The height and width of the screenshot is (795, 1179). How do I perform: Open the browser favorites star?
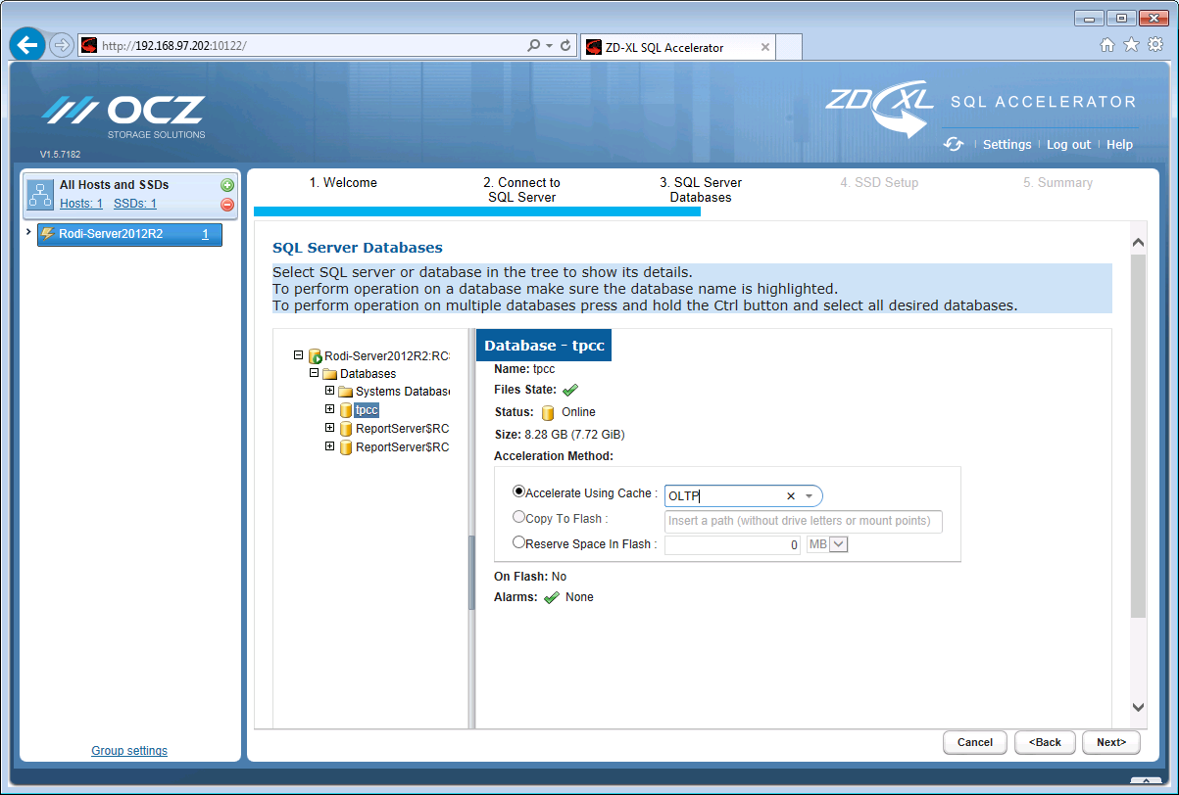click(1131, 44)
